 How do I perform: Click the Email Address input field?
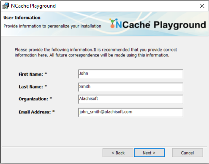130,112
